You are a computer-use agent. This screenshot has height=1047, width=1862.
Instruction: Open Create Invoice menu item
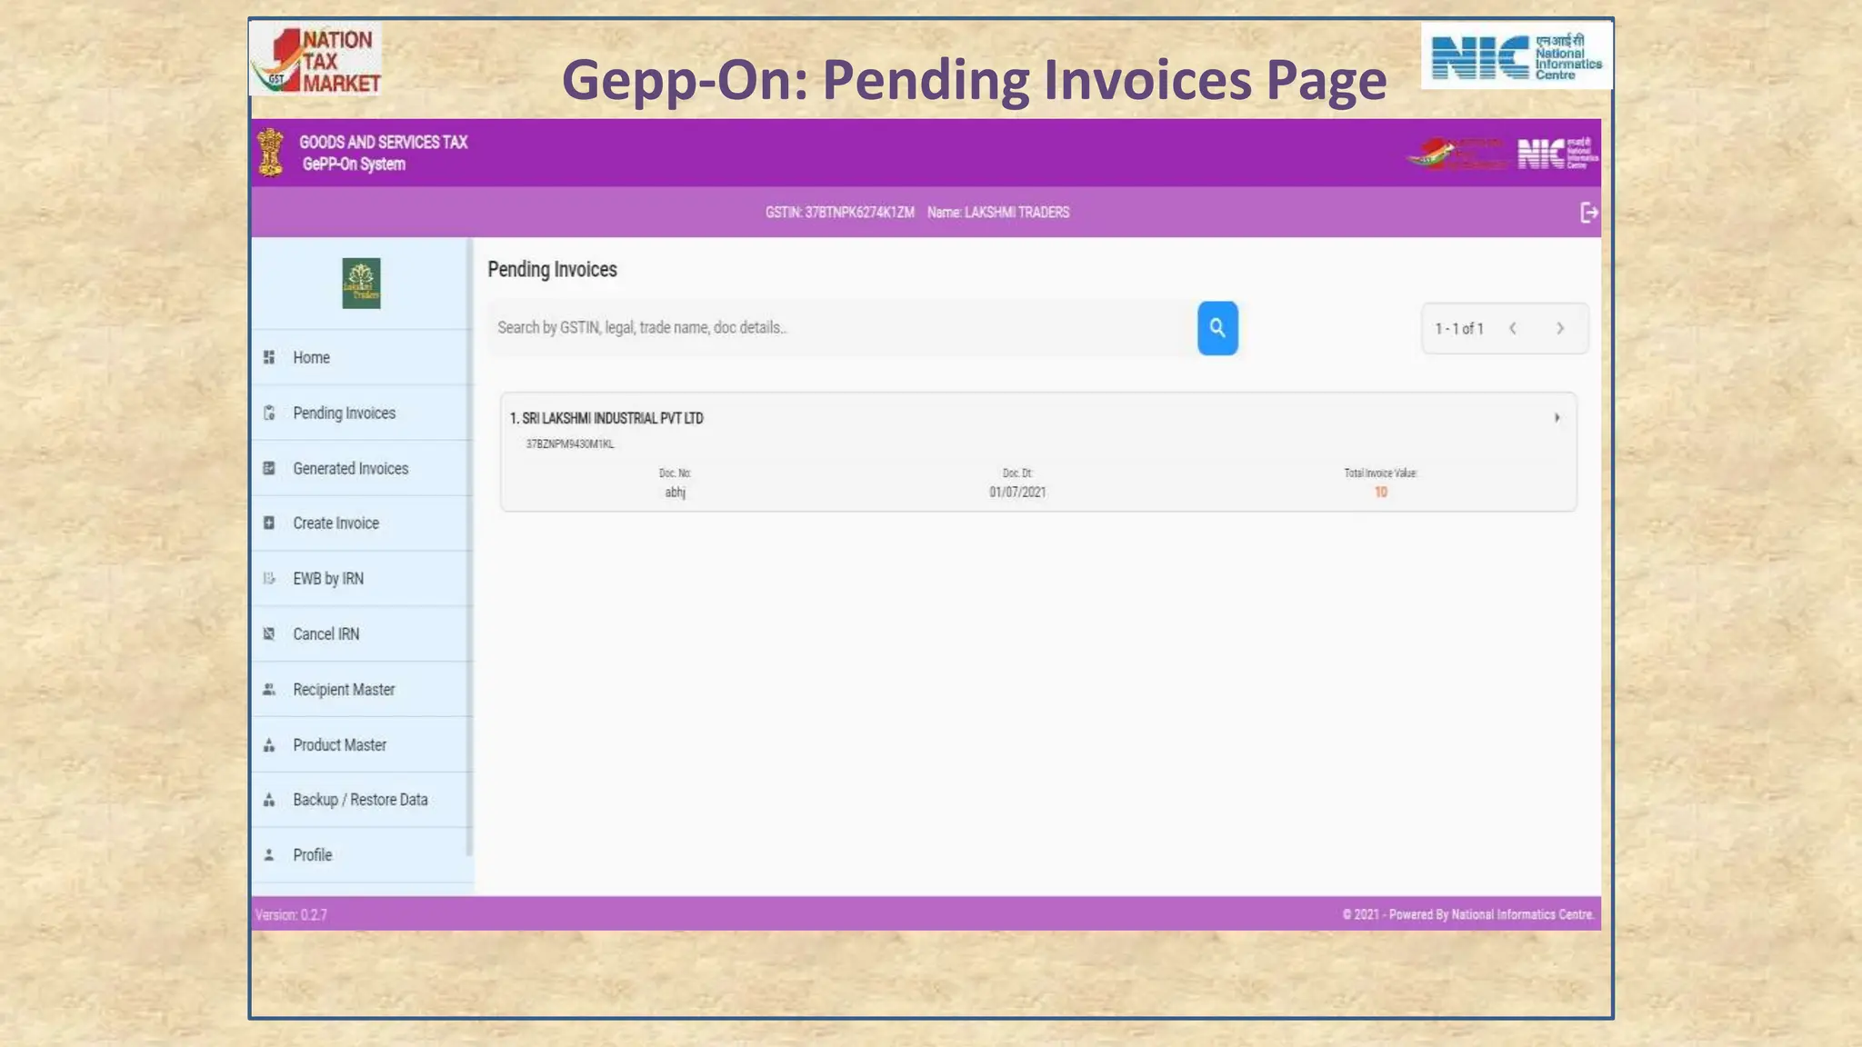coord(362,523)
